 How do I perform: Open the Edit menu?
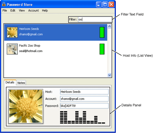click(x=13, y=10)
